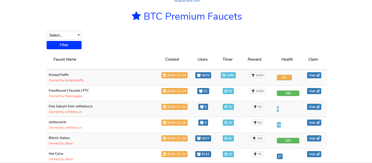Viewport: 372px width, 163px height.
Task: Click the clock icon on timer 1440
Action: pyautogui.click(x=224, y=75)
